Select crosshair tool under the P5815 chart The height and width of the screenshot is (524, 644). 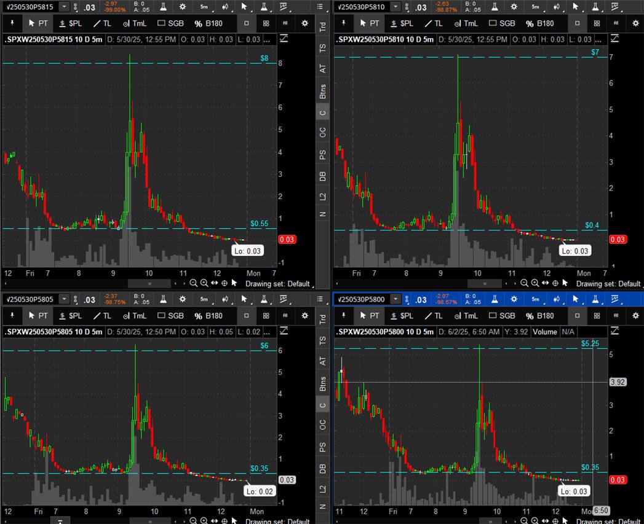[225, 283]
